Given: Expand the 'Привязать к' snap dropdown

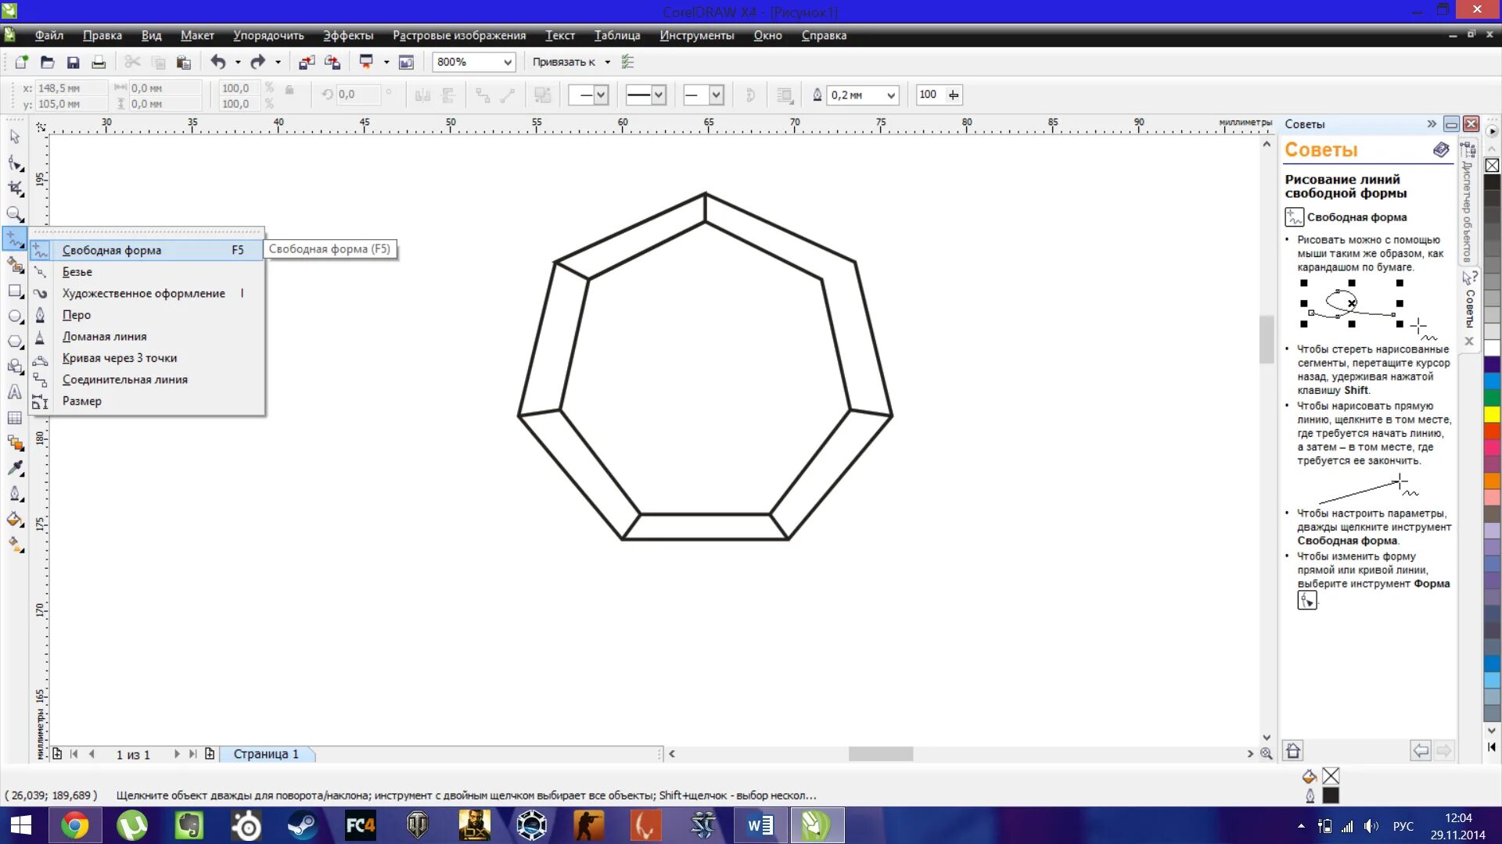Looking at the screenshot, I should [607, 63].
